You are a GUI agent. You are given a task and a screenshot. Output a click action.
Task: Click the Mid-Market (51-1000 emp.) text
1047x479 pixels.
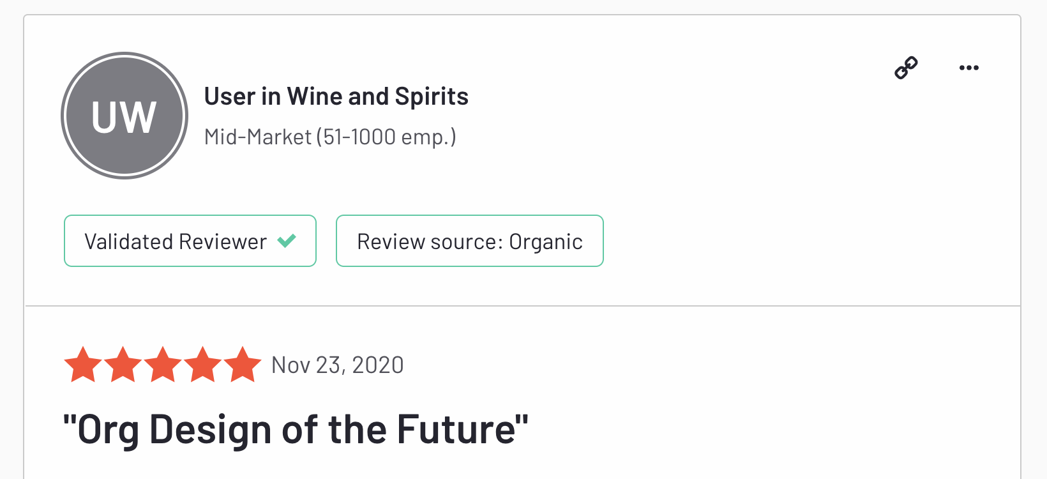tap(330, 137)
